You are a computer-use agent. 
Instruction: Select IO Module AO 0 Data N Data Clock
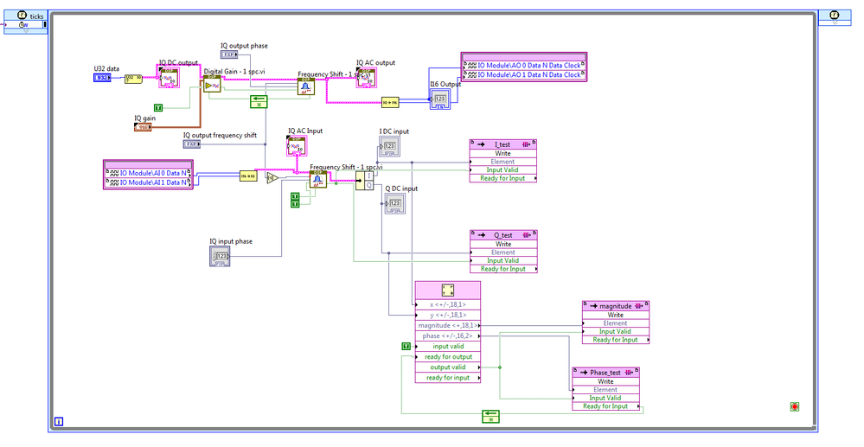click(x=523, y=65)
